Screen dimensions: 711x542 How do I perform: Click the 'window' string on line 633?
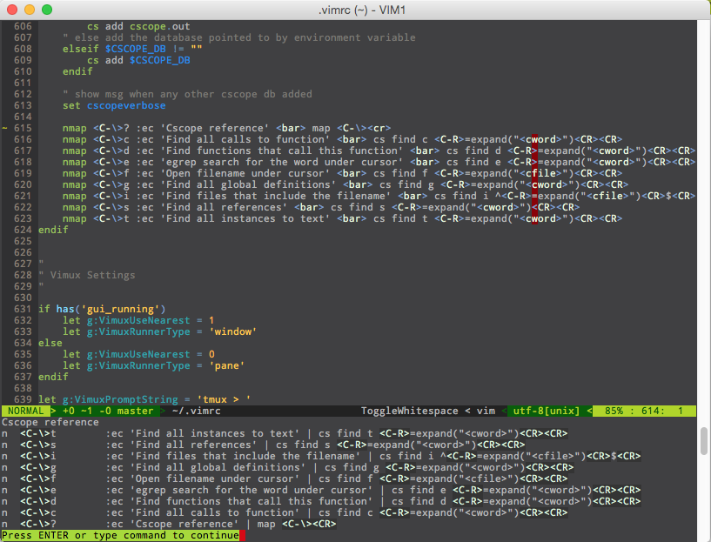tap(232, 331)
